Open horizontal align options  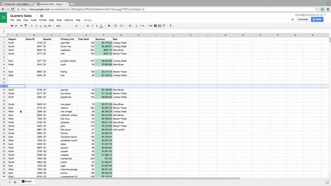[130, 26]
